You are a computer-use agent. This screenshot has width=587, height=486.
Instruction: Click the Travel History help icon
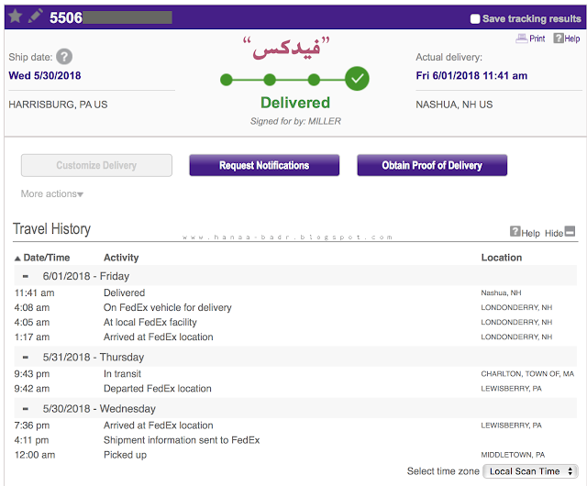(x=515, y=231)
